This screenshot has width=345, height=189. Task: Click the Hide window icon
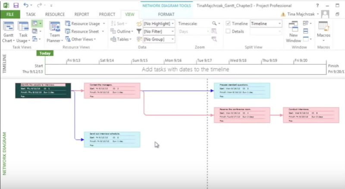point(306,39)
